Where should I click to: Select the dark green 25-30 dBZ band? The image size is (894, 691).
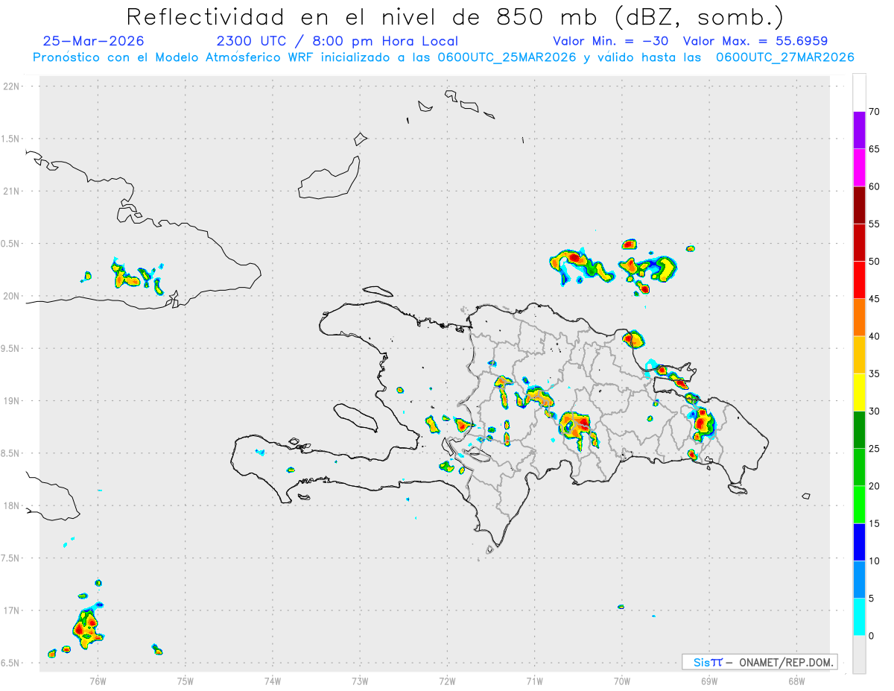click(x=859, y=430)
